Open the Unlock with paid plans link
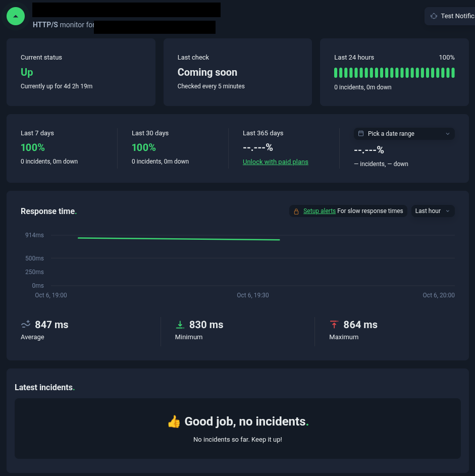 275,162
